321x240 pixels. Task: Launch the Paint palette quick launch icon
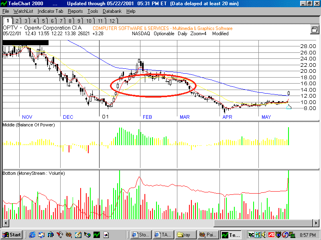click(x=69, y=235)
